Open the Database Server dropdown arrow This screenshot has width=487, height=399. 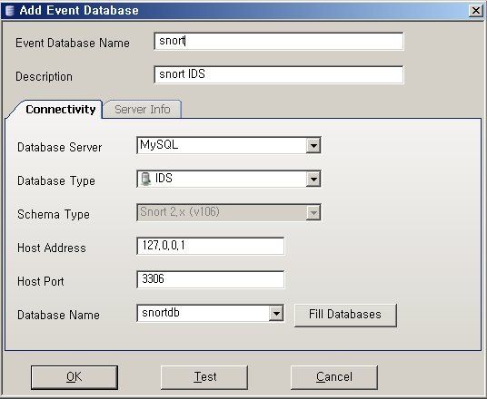(313, 145)
